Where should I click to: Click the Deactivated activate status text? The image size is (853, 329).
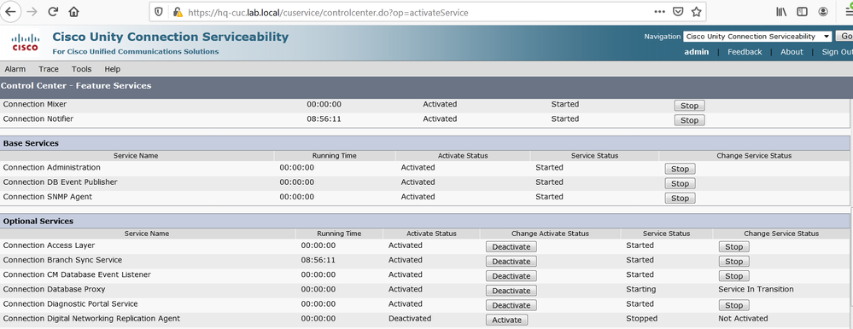[x=410, y=319]
